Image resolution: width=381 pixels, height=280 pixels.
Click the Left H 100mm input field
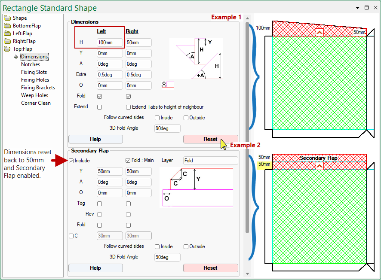pos(110,43)
